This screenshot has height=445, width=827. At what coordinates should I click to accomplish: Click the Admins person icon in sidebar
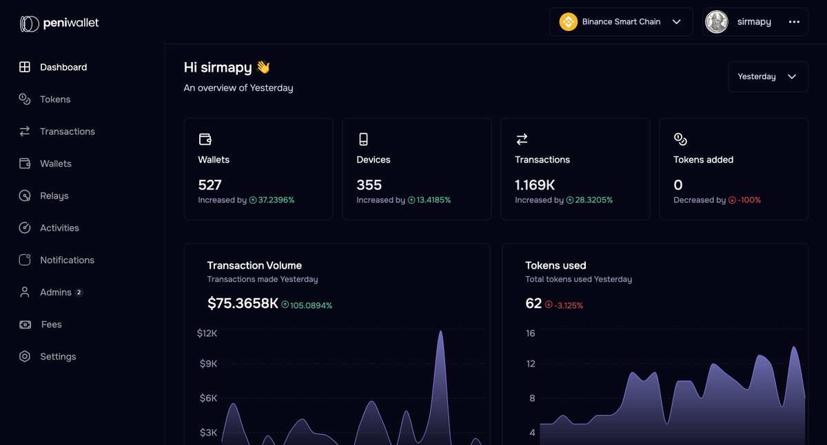coord(25,292)
